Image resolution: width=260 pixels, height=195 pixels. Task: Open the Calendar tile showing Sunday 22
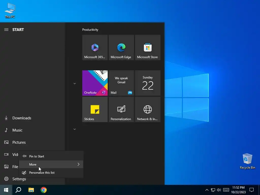pyautogui.click(x=148, y=83)
